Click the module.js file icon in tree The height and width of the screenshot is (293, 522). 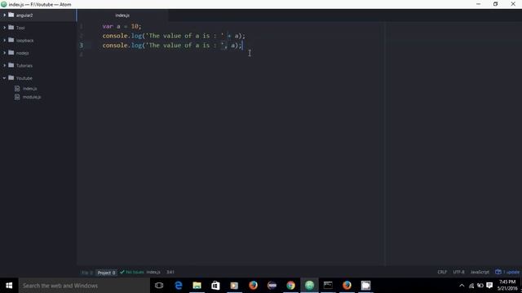point(17,97)
